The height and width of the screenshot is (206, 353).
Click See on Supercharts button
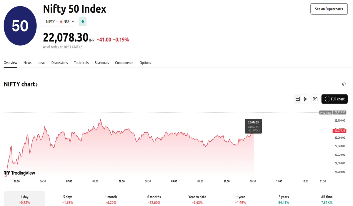click(x=329, y=9)
